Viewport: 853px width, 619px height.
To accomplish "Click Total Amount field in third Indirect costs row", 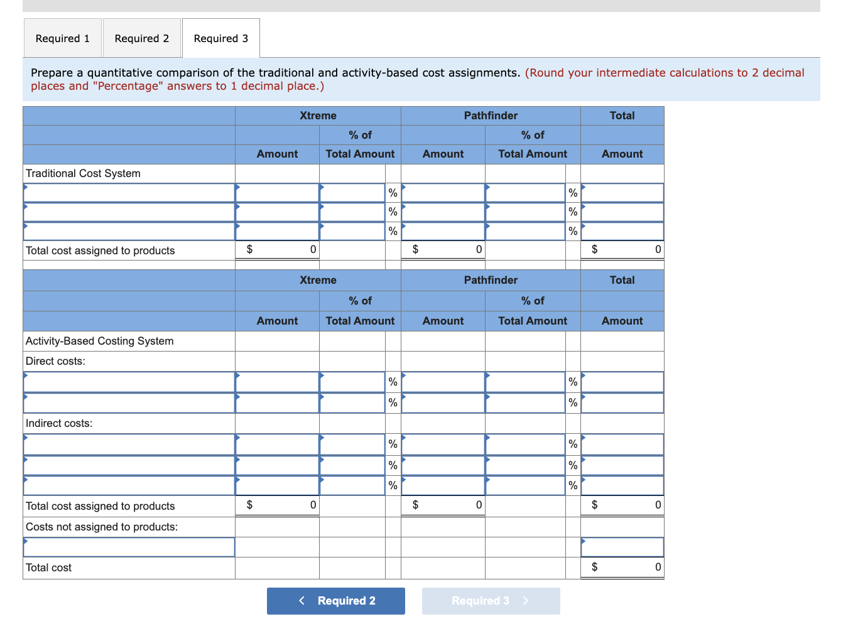I will (x=622, y=485).
